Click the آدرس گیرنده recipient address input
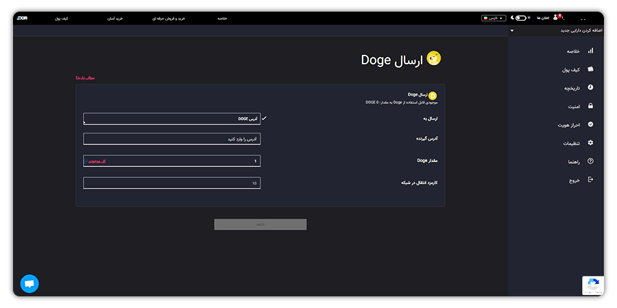This screenshot has width=617, height=308. (171, 139)
